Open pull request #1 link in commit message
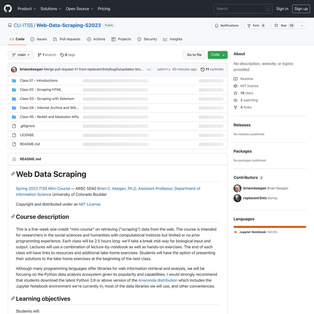The image size is (314, 314). point(76,69)
